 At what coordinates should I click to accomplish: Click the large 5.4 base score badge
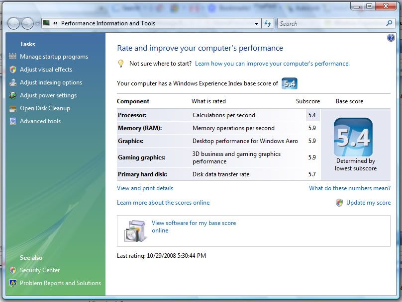coord(353,137)
